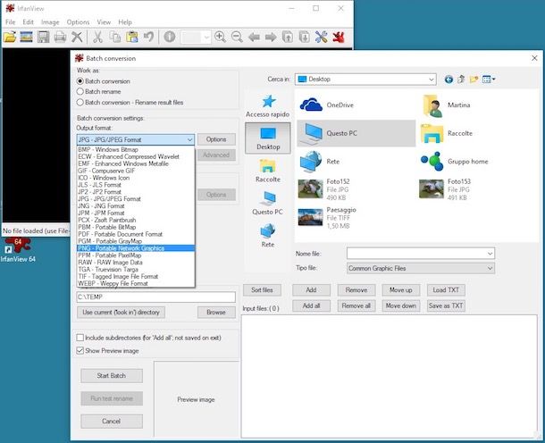Viewport: 545px width, 443px height.
Task: Choose PNG - Portable Network Graphics from list
Action: 136,248
